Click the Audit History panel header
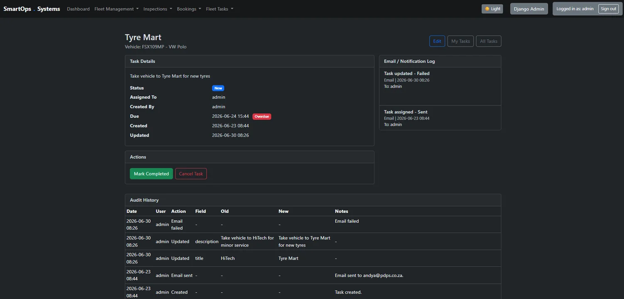The width and height of the screenshot is (624, 299). pos(313,200)
